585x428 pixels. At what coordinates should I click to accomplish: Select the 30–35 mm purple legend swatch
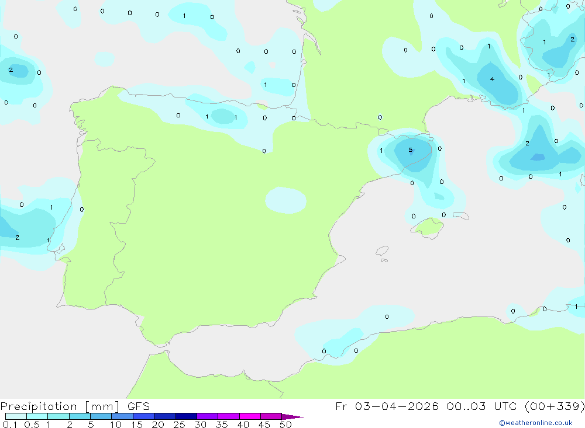[x=208, y=416]
